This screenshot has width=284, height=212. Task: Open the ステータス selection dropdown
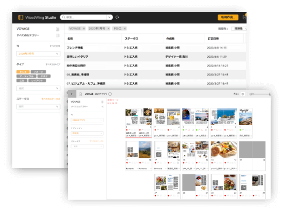tap(38, 106)
